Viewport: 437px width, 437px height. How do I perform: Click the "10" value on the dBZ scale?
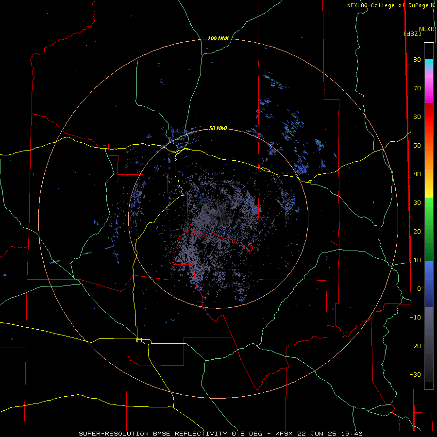point(417,260)
